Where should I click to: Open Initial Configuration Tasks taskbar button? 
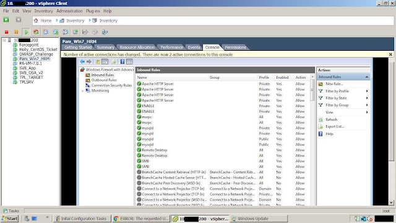point(82,219)
